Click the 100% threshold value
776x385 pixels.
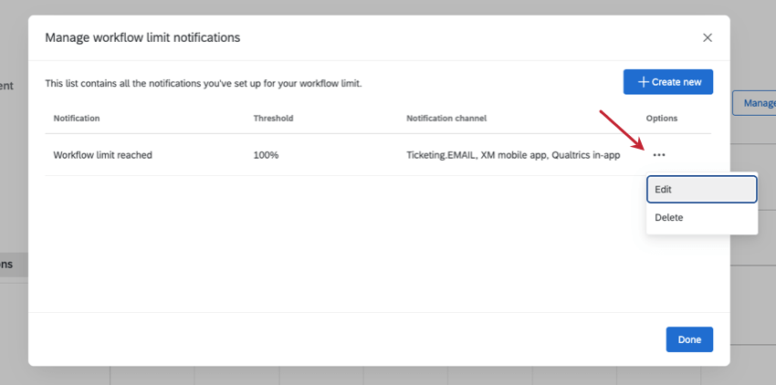click(266, 155)
